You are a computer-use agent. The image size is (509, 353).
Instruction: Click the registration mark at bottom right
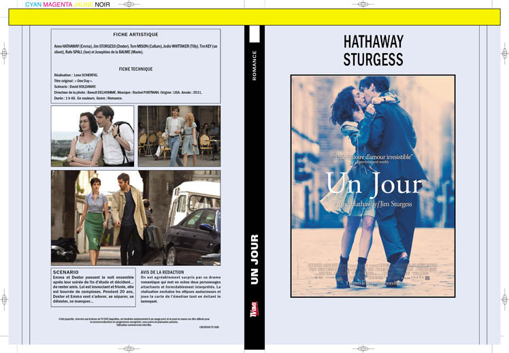coord(363,349)
